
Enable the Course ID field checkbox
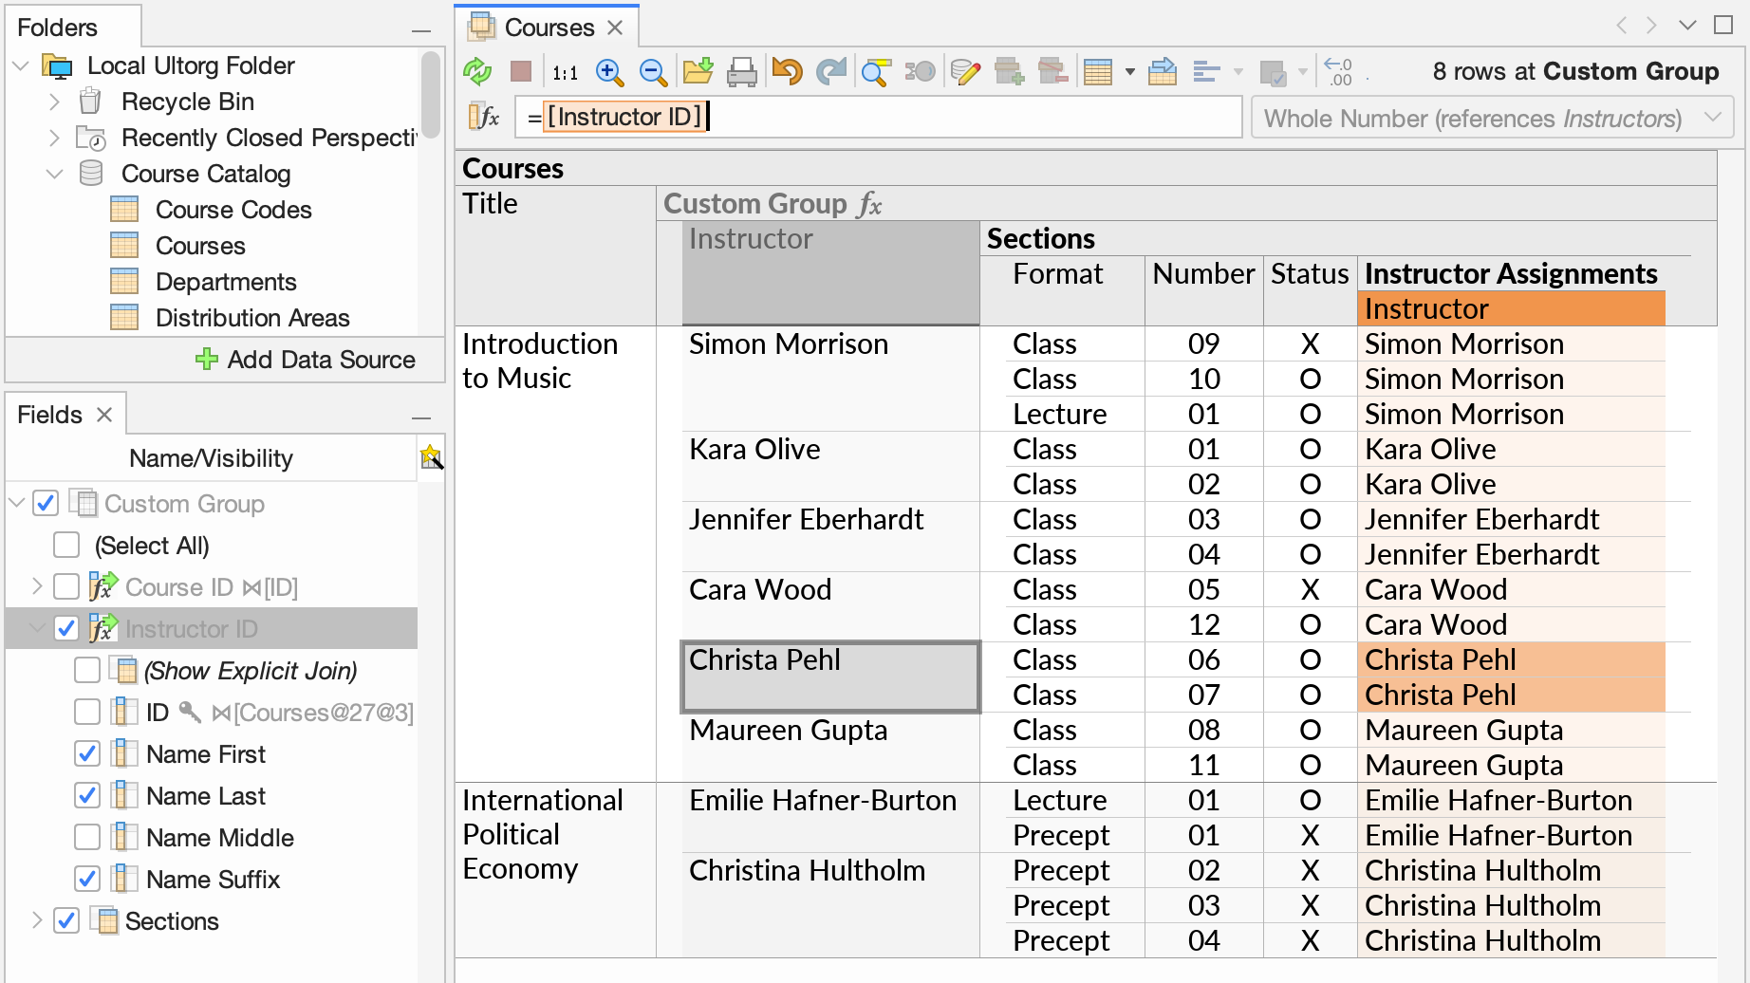click(x=65, y=586)
